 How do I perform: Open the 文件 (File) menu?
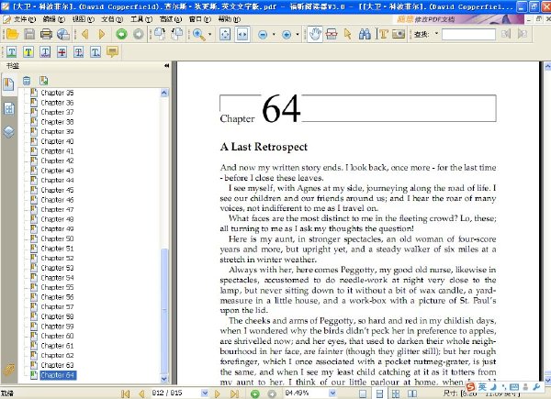25,19
